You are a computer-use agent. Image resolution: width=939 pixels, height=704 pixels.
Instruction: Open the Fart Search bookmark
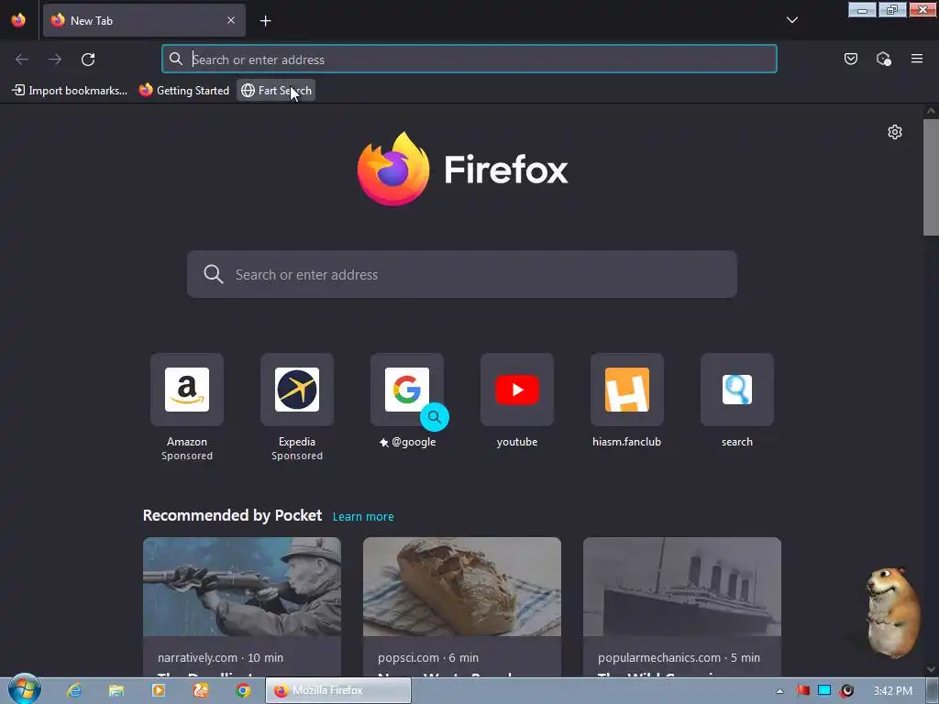click(276, 91)
